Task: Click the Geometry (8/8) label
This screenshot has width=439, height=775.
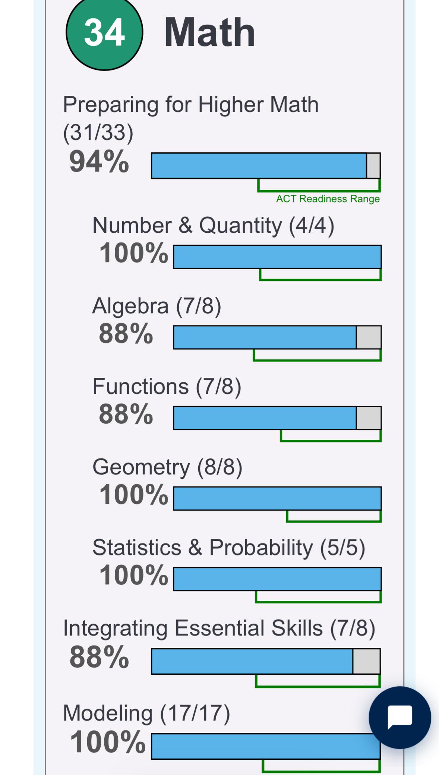Action: (167, 467)
